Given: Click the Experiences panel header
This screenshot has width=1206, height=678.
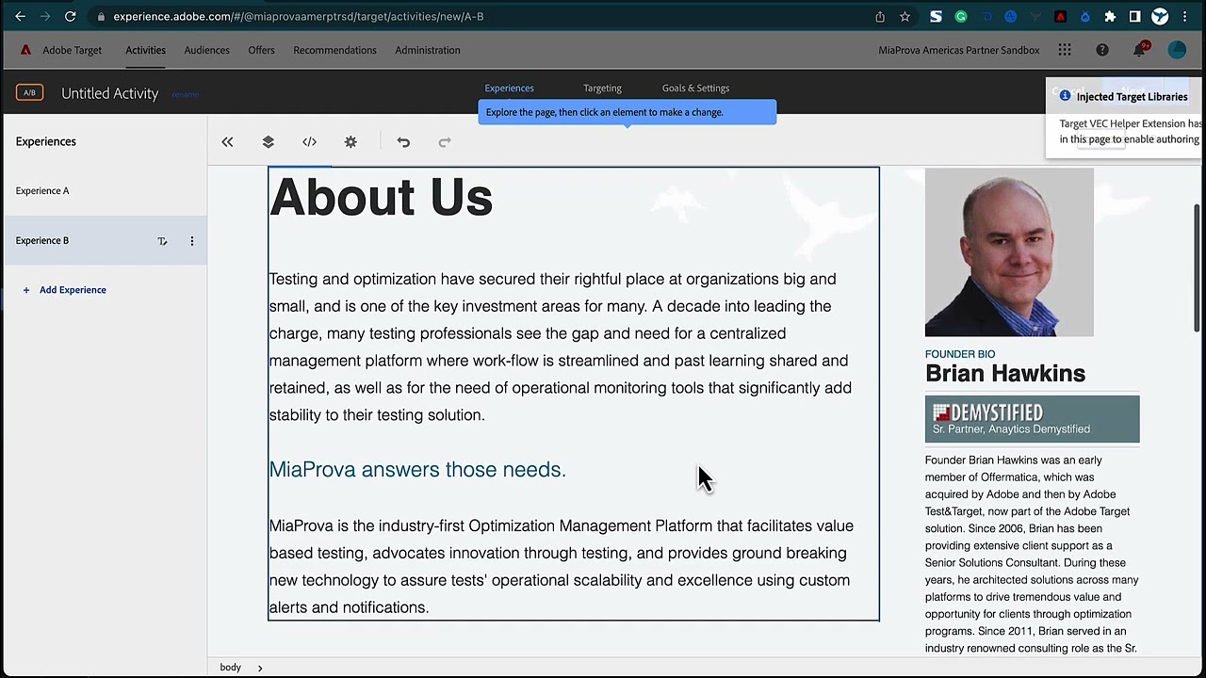Looking at the screenshot, I should (x=45, y=141).
